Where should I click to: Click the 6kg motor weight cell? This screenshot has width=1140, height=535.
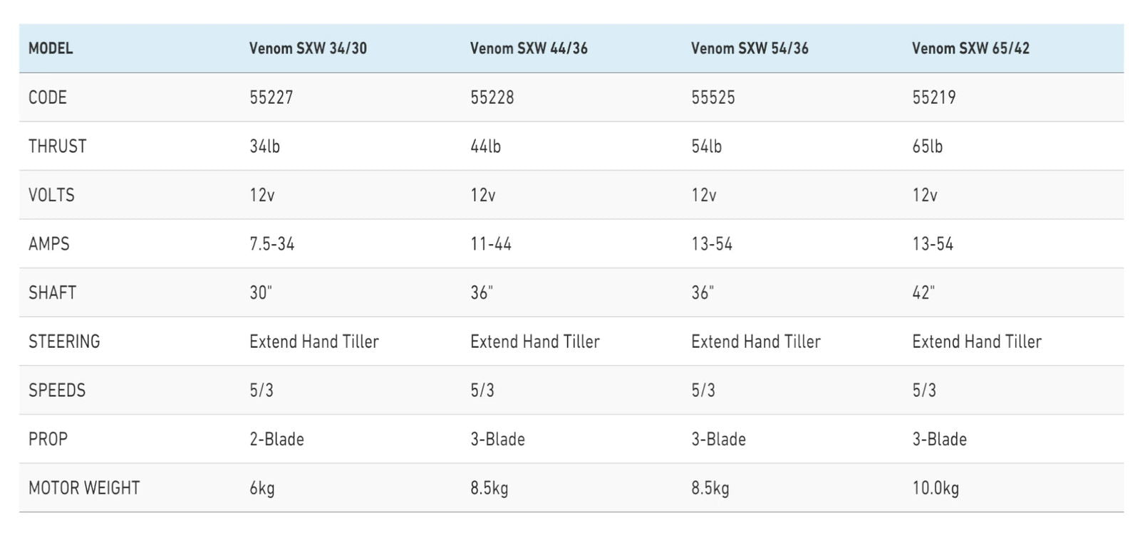(x=261, y=488)
